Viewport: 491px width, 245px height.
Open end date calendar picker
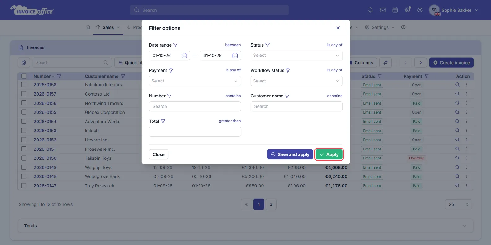click(x=235, y=56)
